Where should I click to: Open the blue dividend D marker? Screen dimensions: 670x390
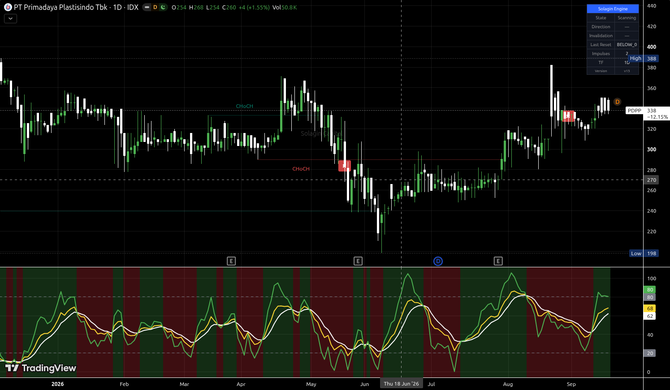(438, 261)
